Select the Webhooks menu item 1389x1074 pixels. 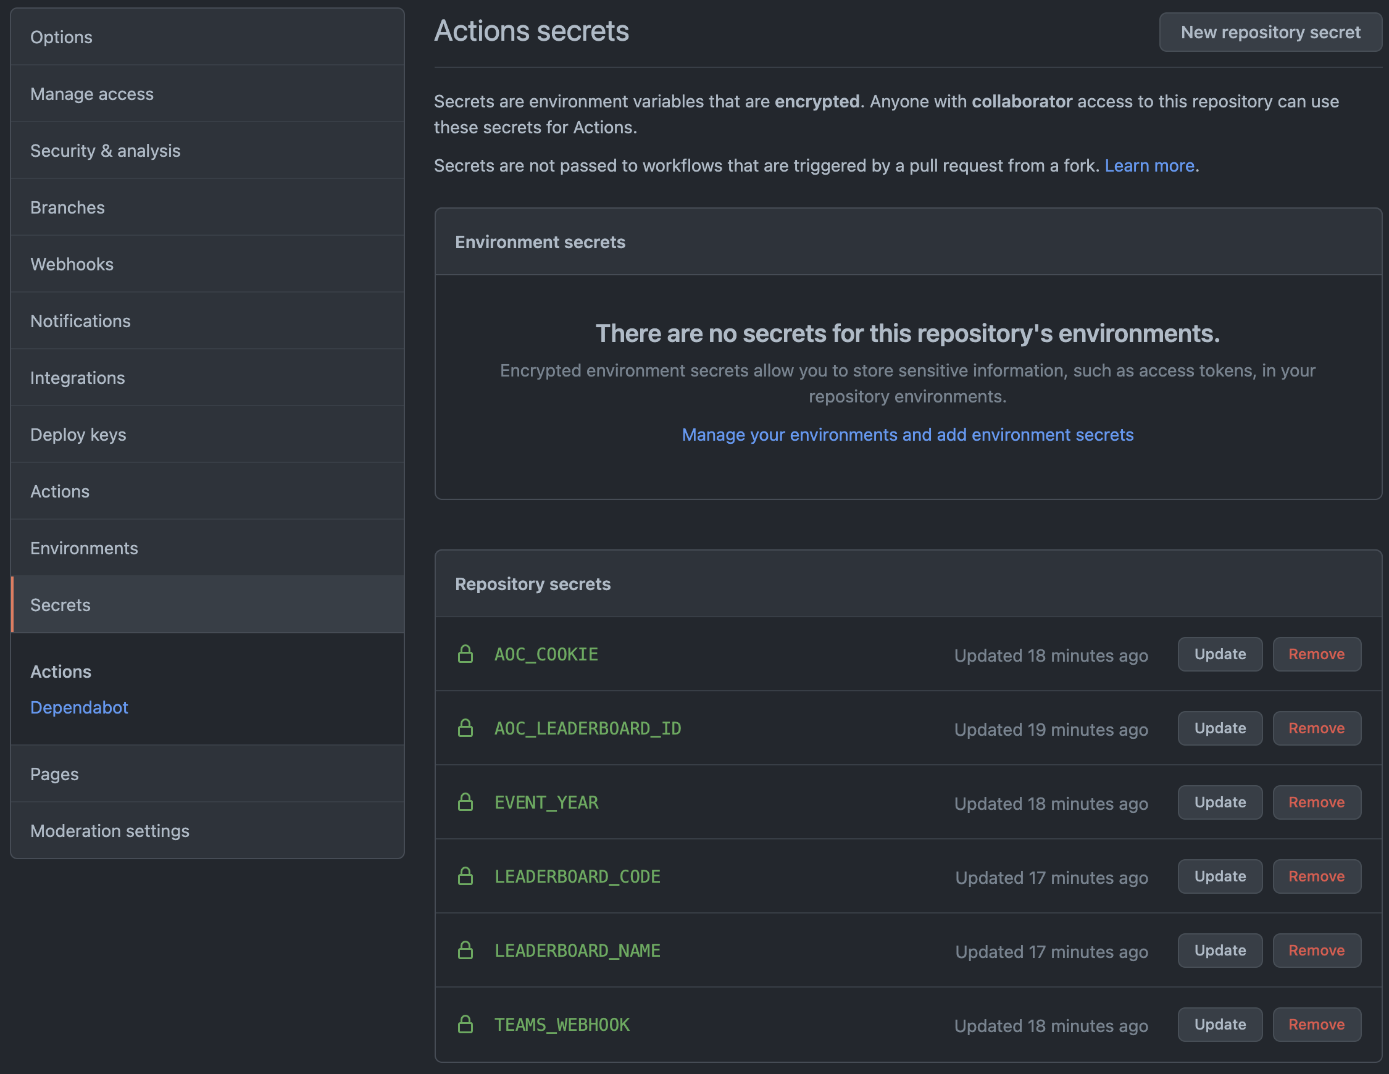72,264
